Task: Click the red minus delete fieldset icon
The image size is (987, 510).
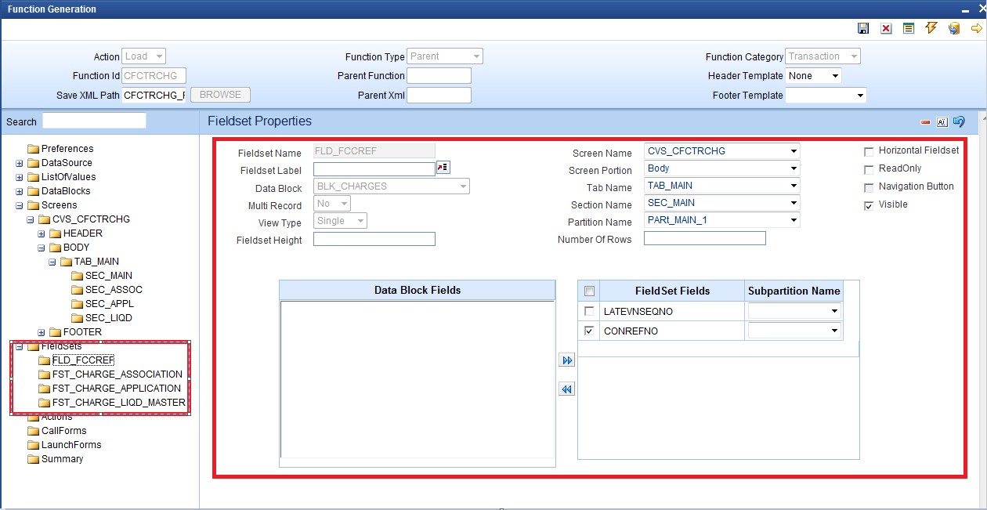Action: (926, 122)
